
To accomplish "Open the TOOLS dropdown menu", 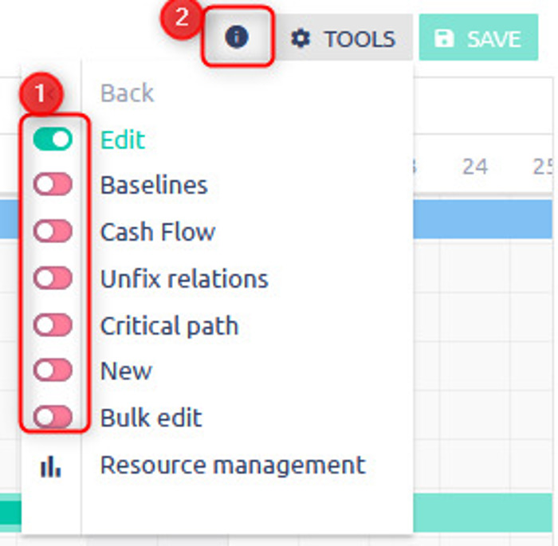I will click(344, 37).
